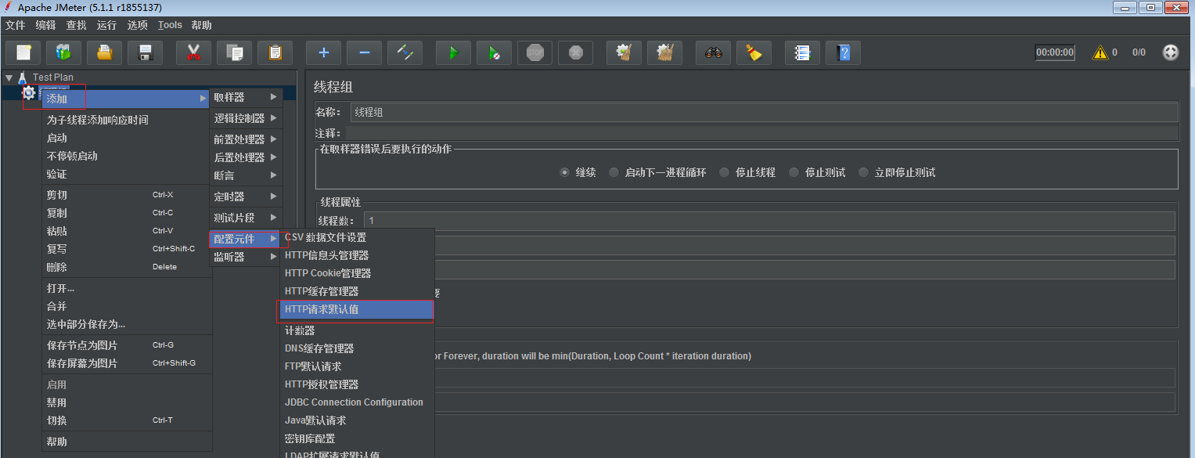The height and width of the screenshot is (458, 1195).
Task: Open the 编辑 menu
Action: [45, 25]
